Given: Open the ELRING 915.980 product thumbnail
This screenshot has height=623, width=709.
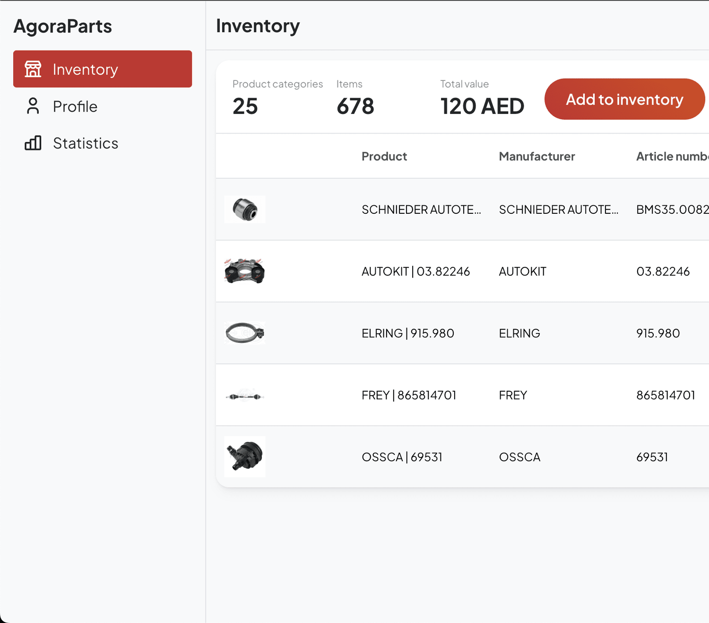Looking at the screenshot, I should [245, 333].
